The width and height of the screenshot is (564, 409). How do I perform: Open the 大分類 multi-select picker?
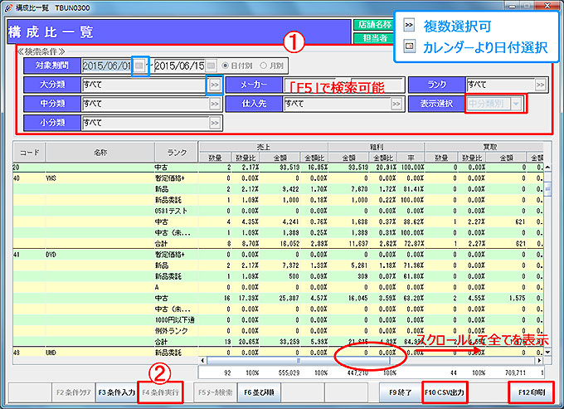tap(215, 85)
